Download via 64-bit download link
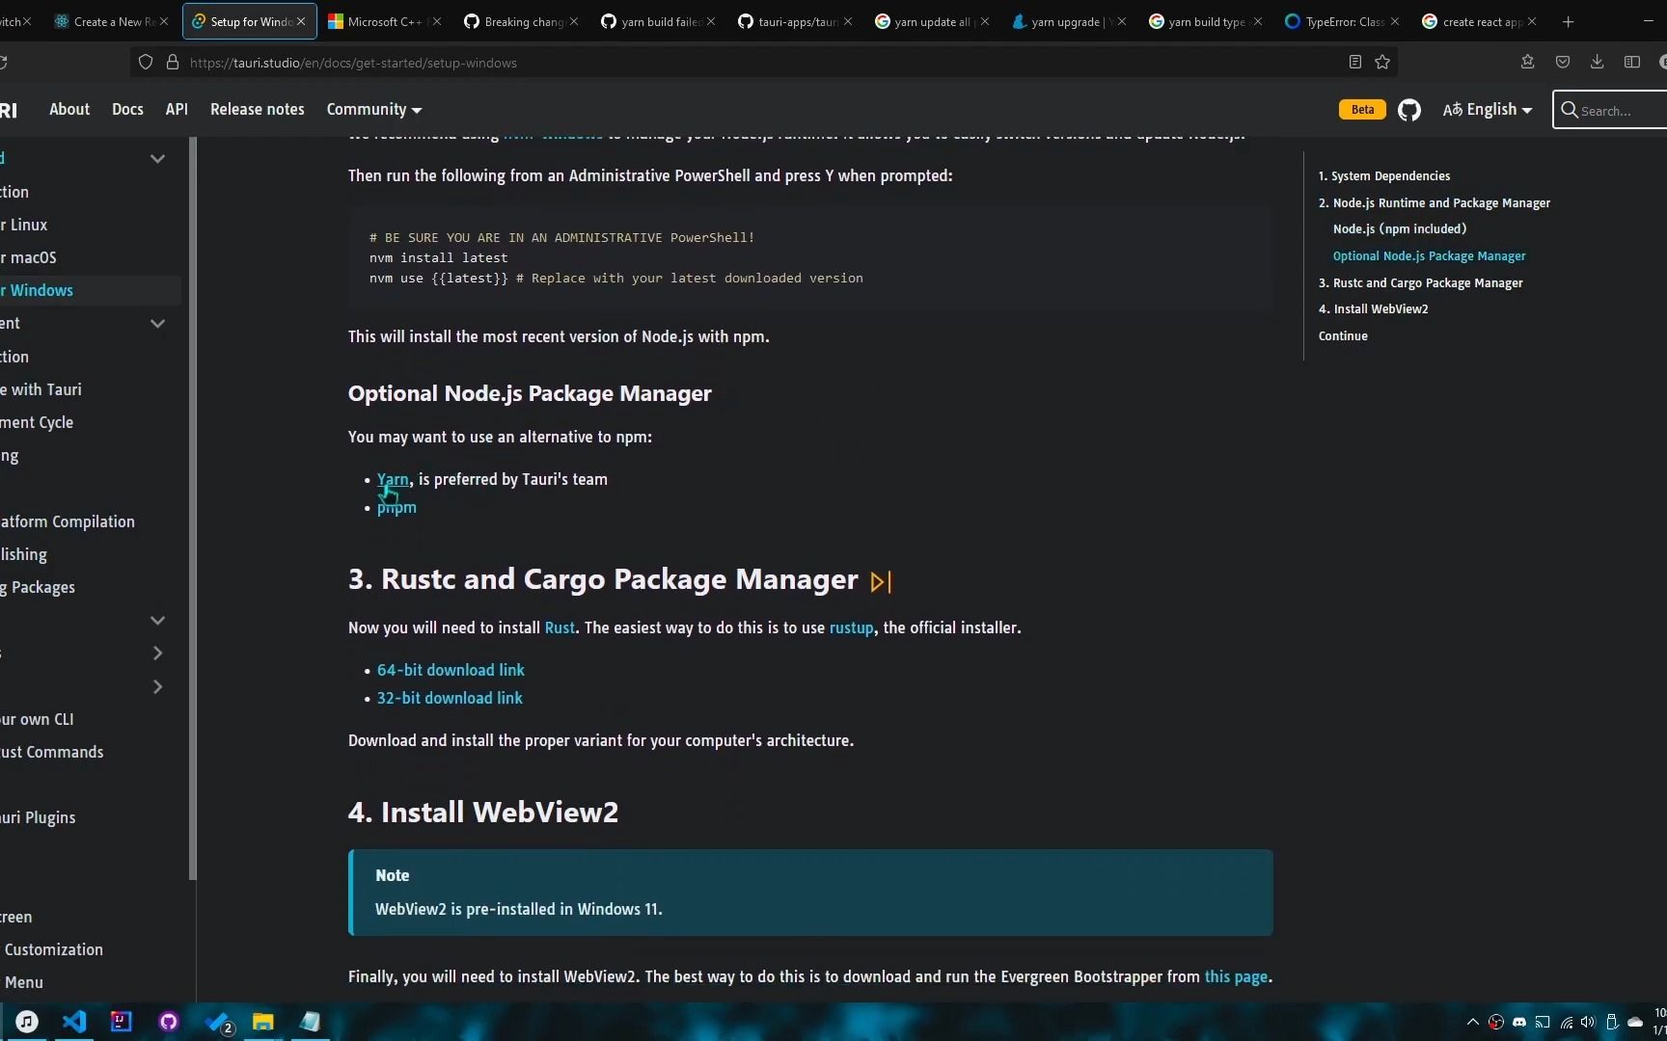This screenshot has height=1041, width=1667. point(451,670)
